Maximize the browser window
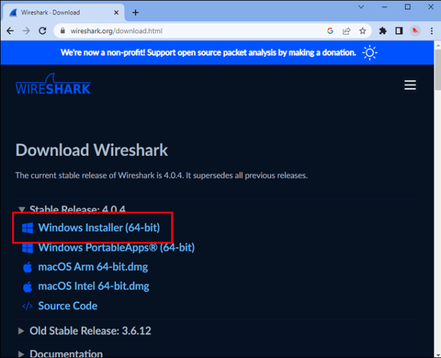This screenshot has height=358, width=441. pyautogui.click(x=408, y=7)
